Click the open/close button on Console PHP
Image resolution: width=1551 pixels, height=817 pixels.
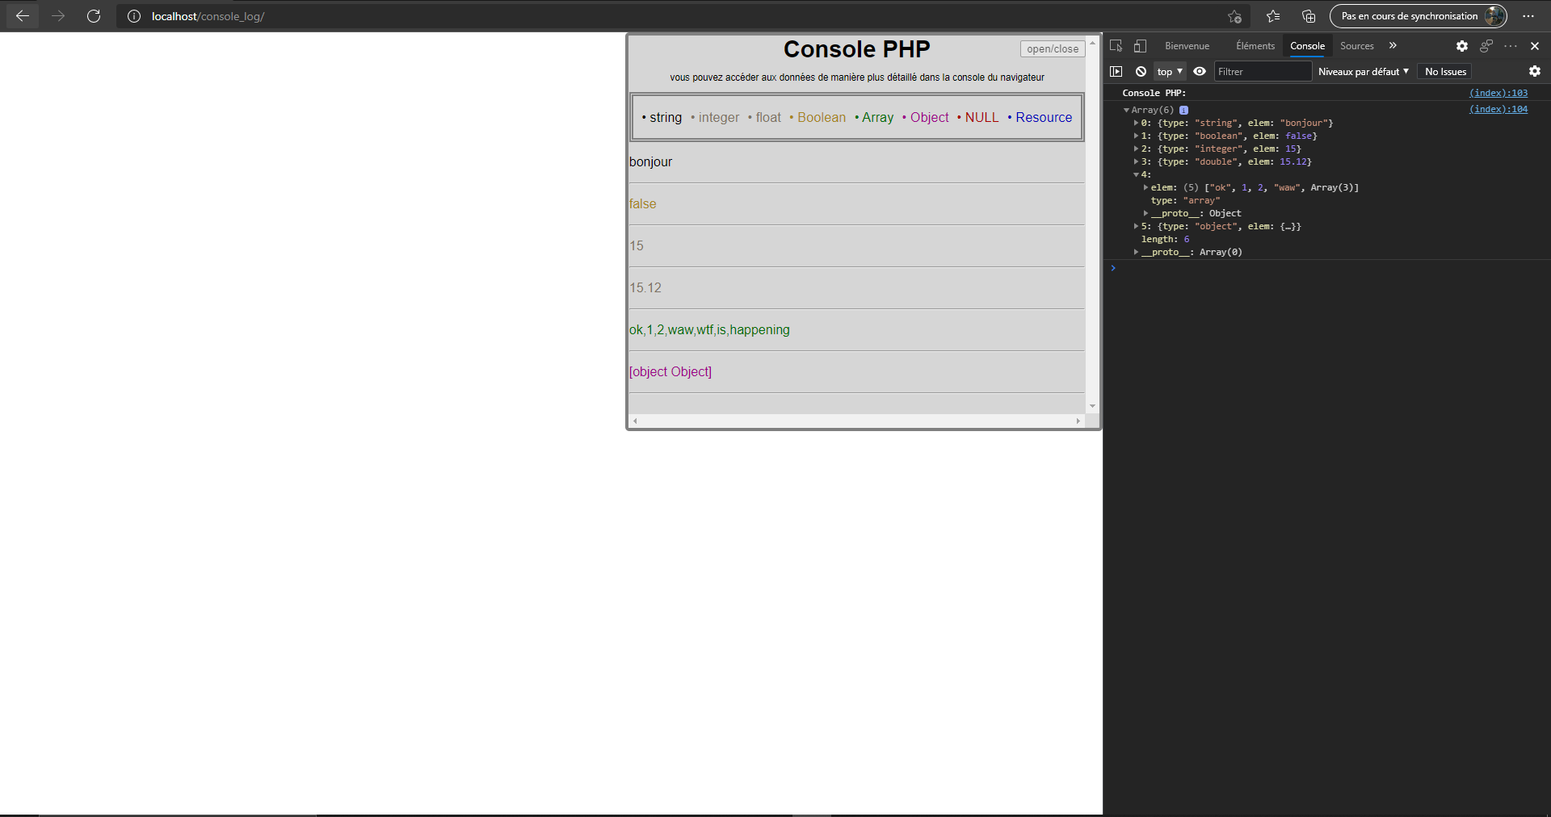point(1052,48)
